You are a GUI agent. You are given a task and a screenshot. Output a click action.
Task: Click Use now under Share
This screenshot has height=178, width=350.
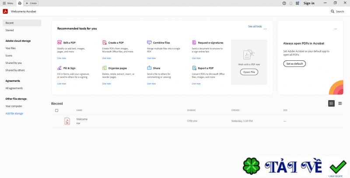click(151, 84)
